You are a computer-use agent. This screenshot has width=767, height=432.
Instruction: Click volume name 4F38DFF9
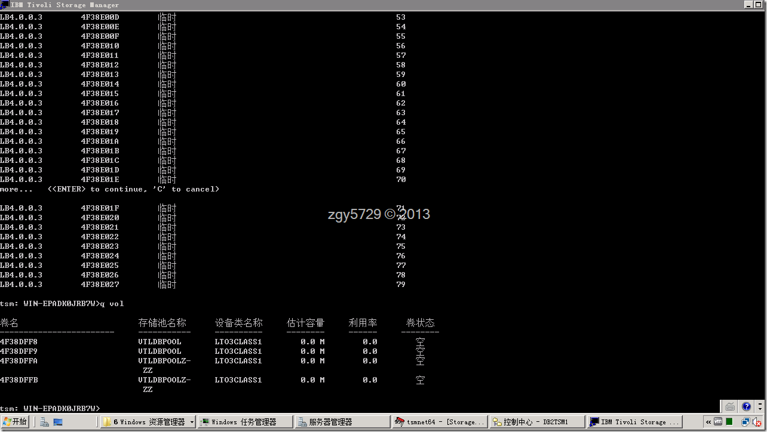pos(19,351)
